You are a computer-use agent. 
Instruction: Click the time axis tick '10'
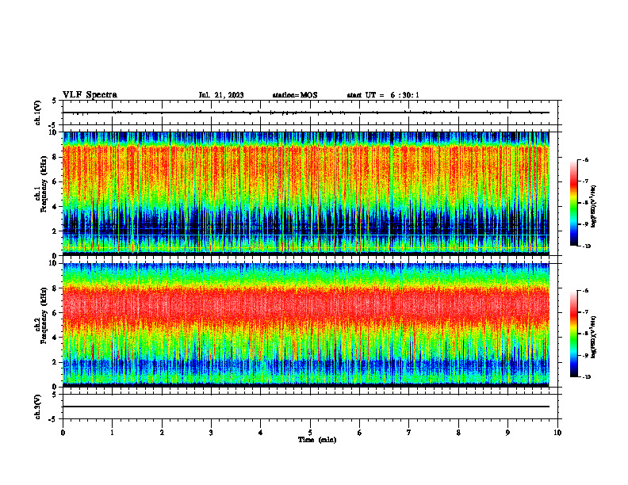pos(557,433)
